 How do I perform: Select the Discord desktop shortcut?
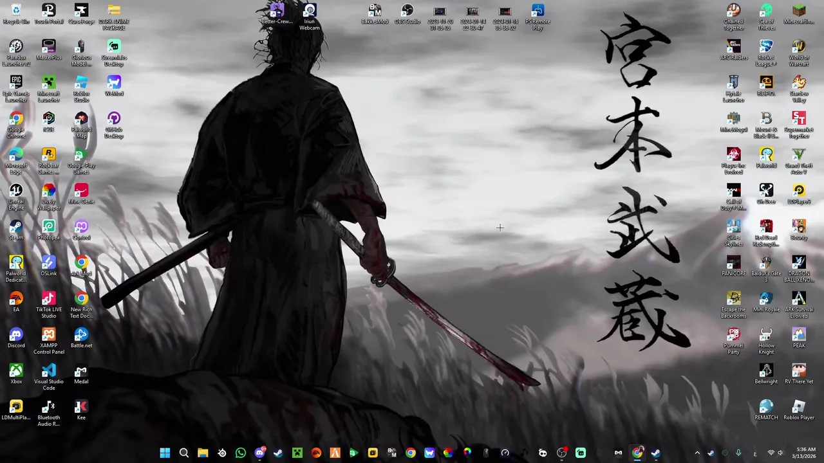[16, 338]
